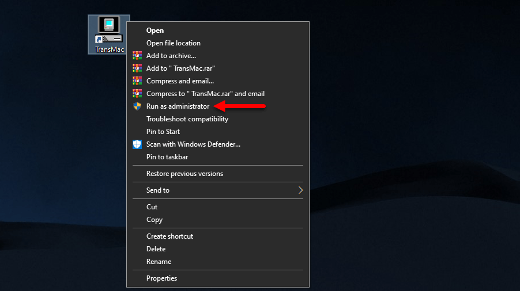Choose Restore previous versions
The height and width of the screenshot is (291, 520).
coord(218,174)
